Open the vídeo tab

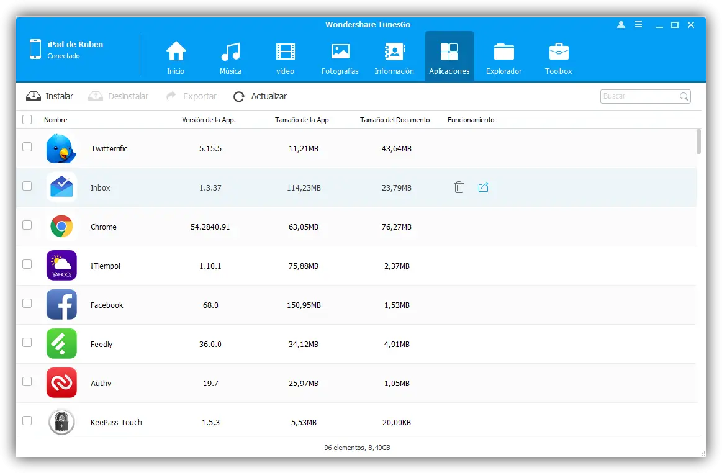click(x=285, y=57)
